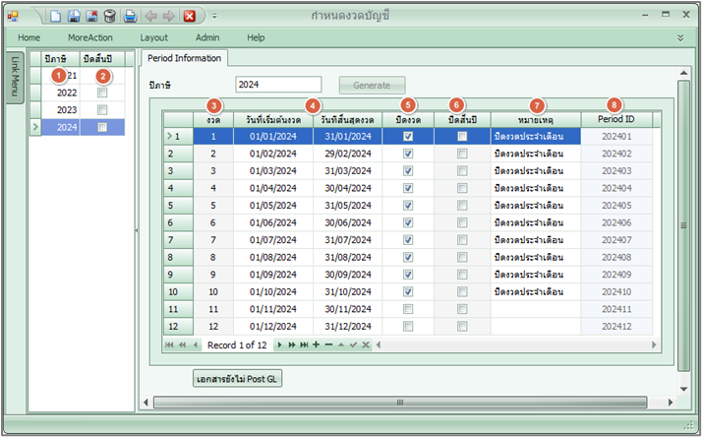Add a new row with plus icon
The height and width of the screenshot is (437, 702).
pyautogui.click(x=316, y=344)
